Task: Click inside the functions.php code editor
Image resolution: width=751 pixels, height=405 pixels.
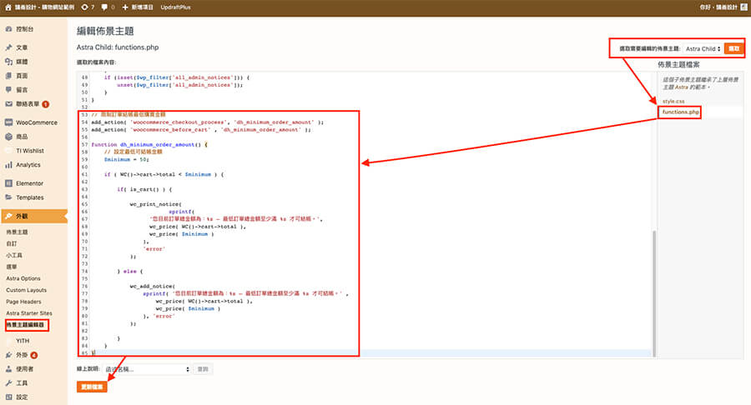Action: pos(375,233)
